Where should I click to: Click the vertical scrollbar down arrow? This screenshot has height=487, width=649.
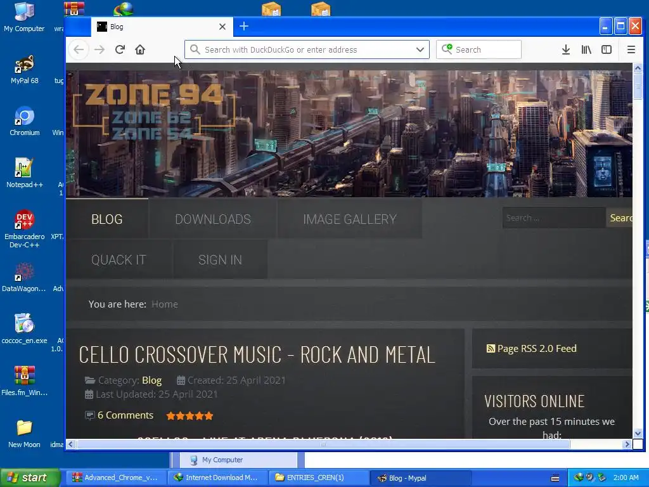pyautogui.click(x=638, y=434)
